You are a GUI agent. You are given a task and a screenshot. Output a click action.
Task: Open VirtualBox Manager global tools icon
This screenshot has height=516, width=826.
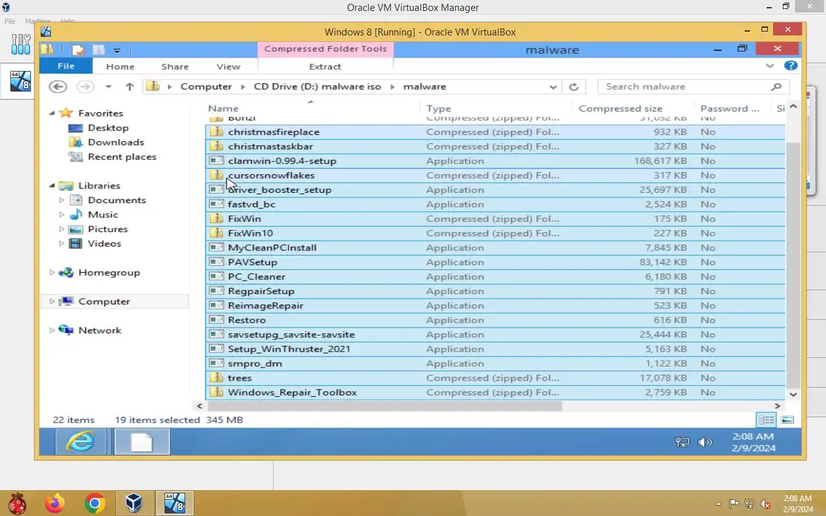[21, 44]
